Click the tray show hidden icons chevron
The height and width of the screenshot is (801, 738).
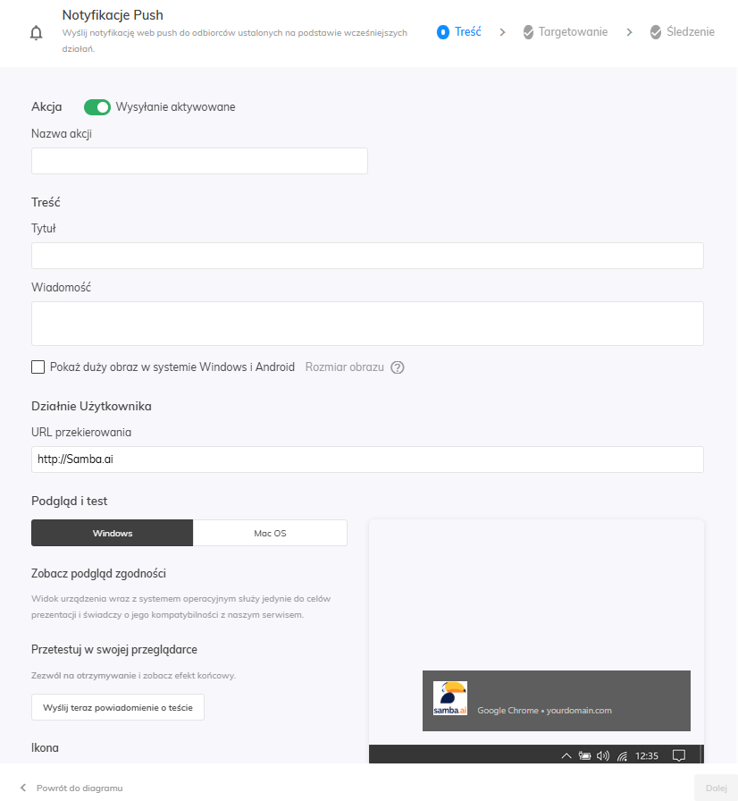point(566,755)
